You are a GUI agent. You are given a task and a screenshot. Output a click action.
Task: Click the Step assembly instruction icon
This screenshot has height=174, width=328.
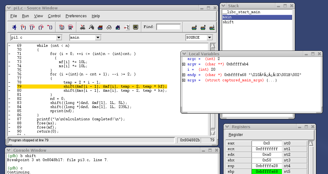point(61,27)
